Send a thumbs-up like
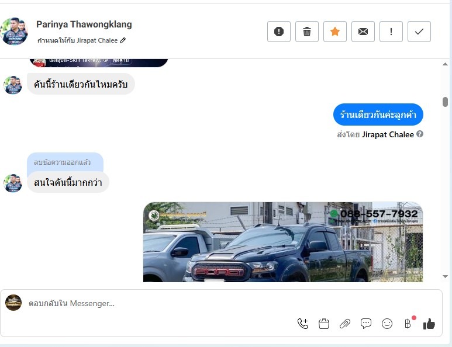452x347 pixels. (429, 324)
